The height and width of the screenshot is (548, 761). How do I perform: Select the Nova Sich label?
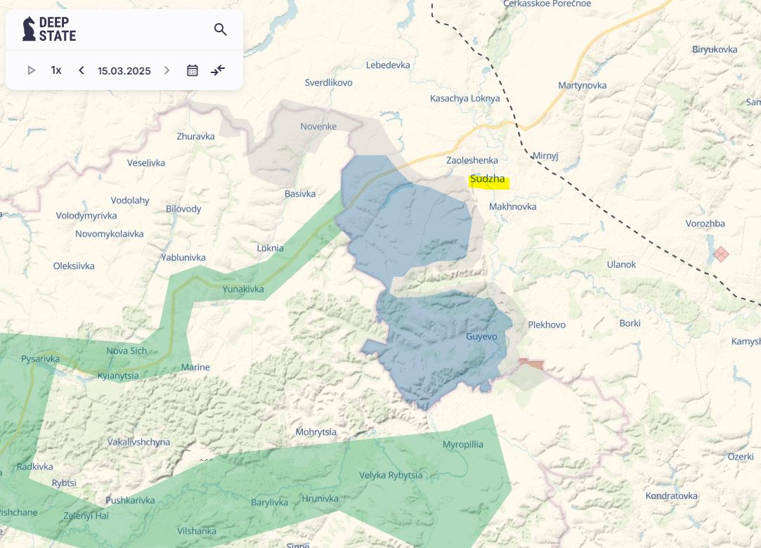126,351
